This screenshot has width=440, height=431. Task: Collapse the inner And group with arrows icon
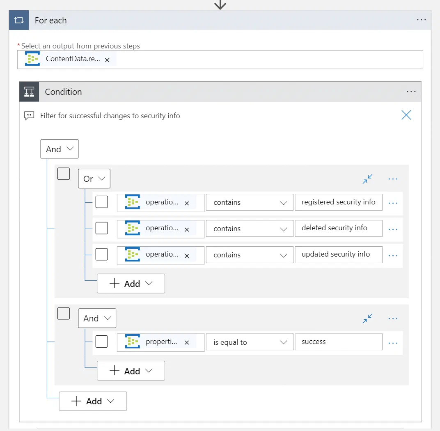point(367,319)
